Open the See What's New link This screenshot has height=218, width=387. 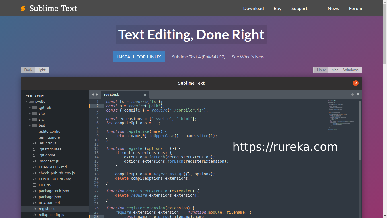tap(248, 57)
